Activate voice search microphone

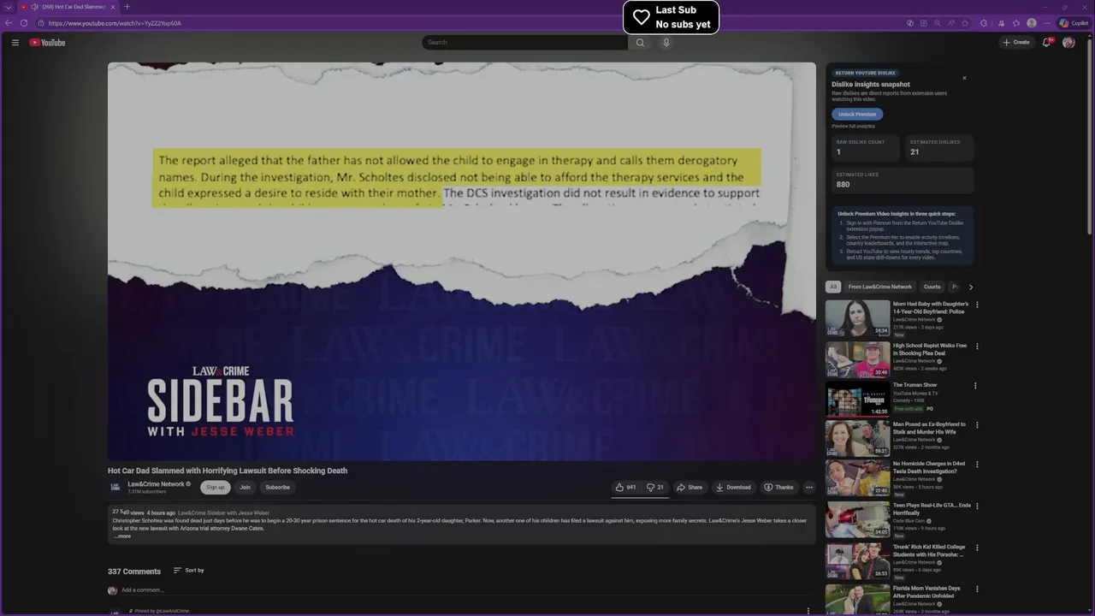point(666,42)
